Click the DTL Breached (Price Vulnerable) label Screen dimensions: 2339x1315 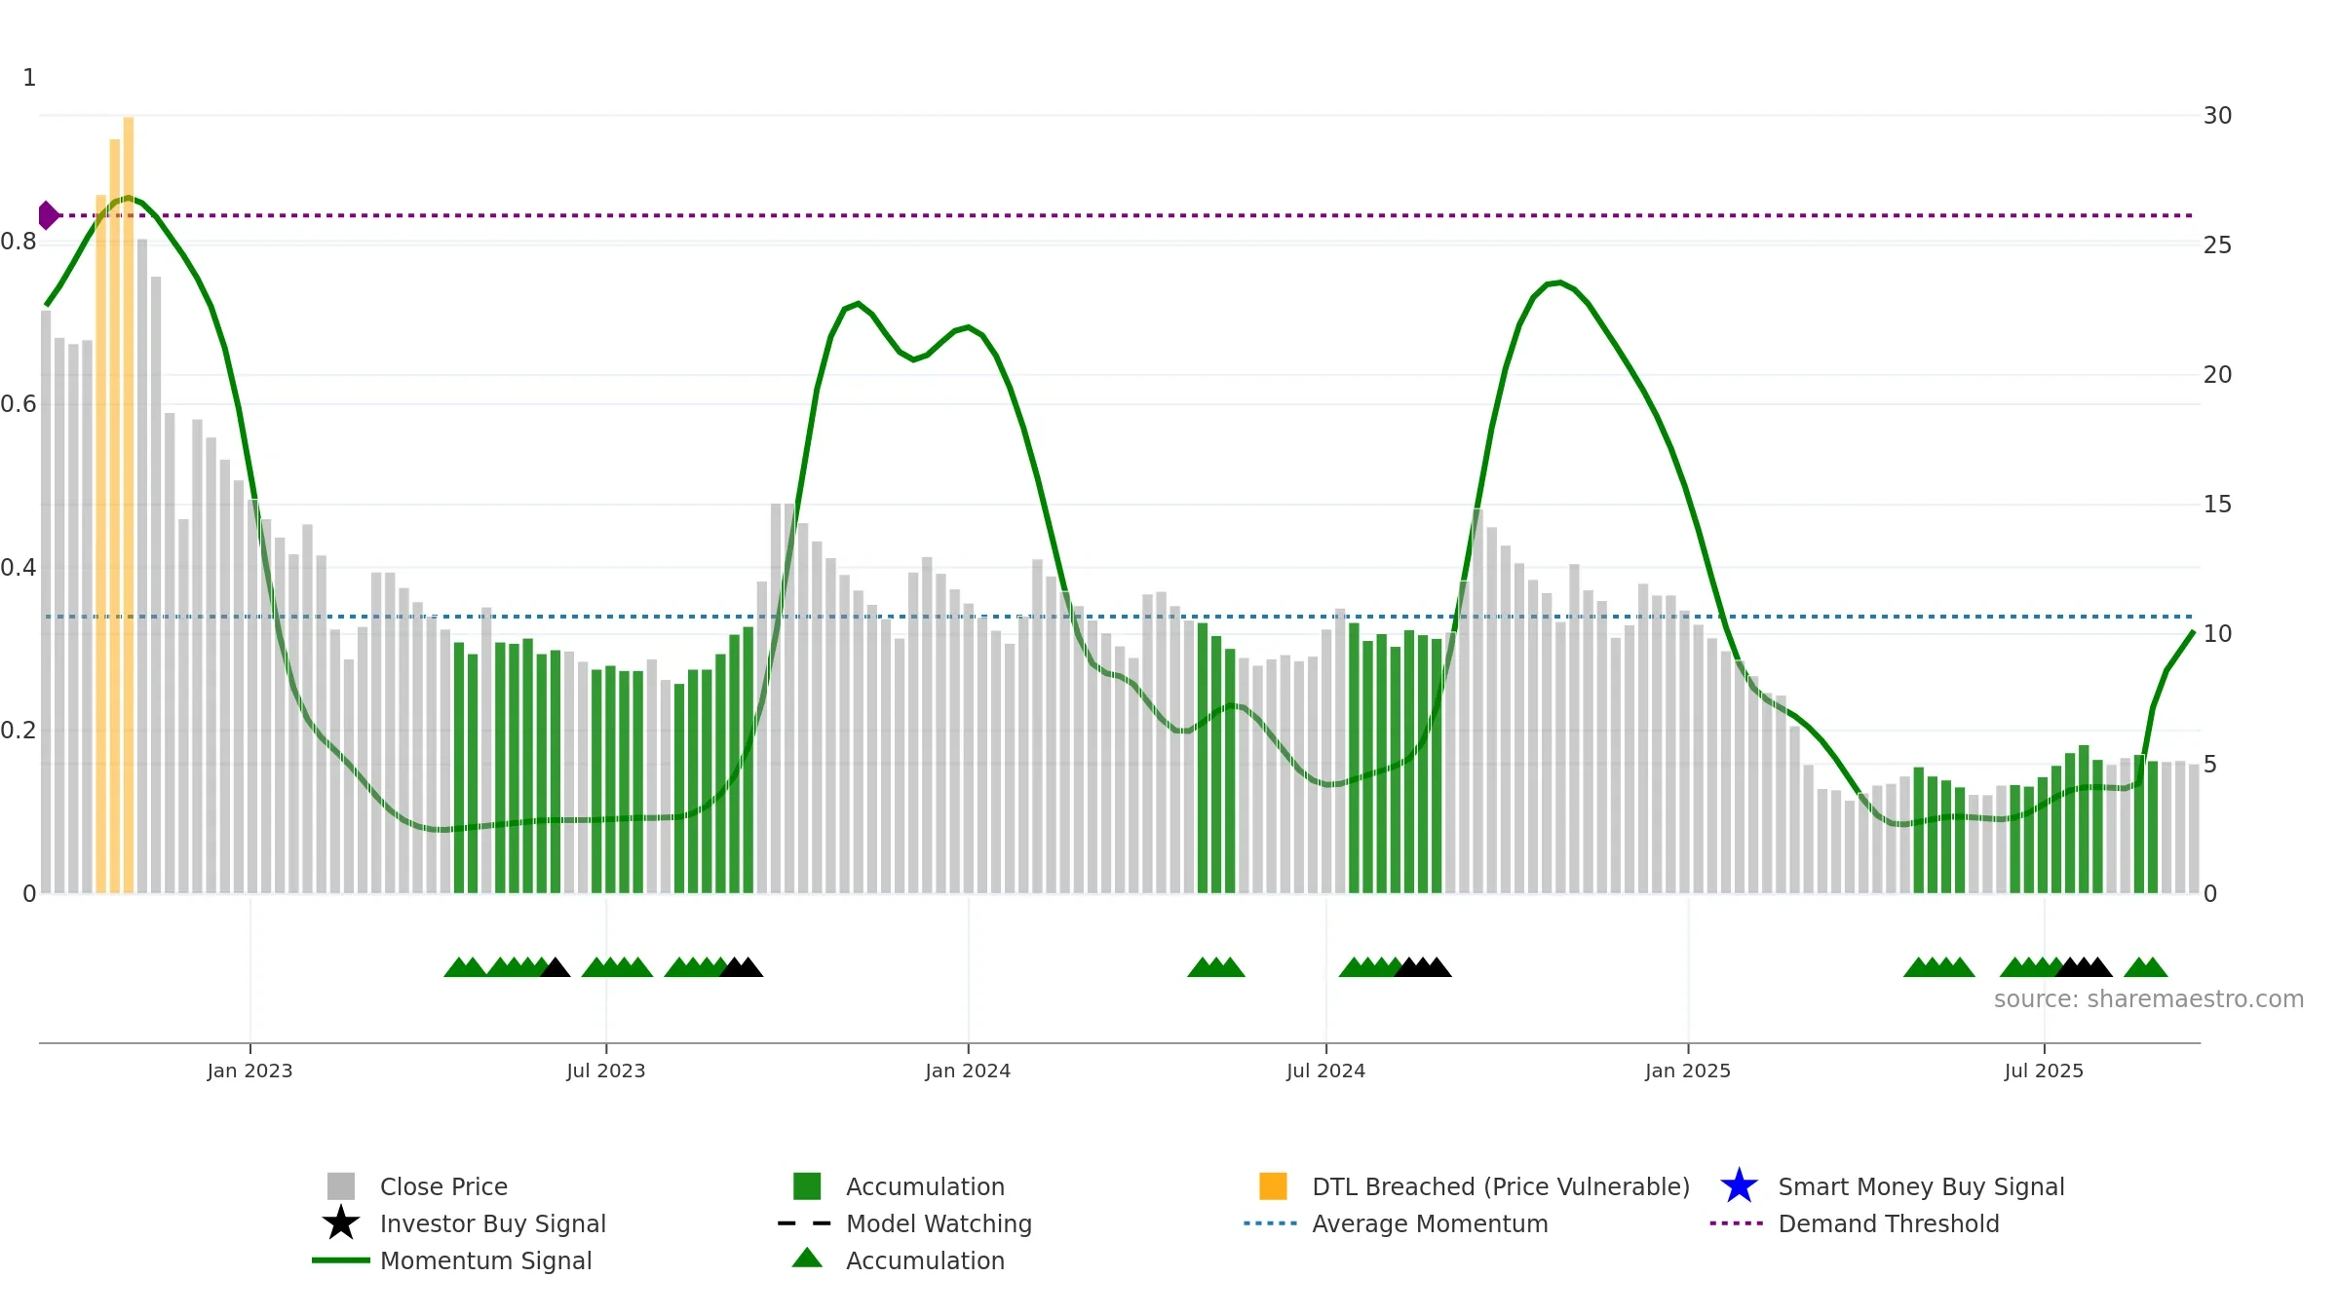pos(1501,1186)
